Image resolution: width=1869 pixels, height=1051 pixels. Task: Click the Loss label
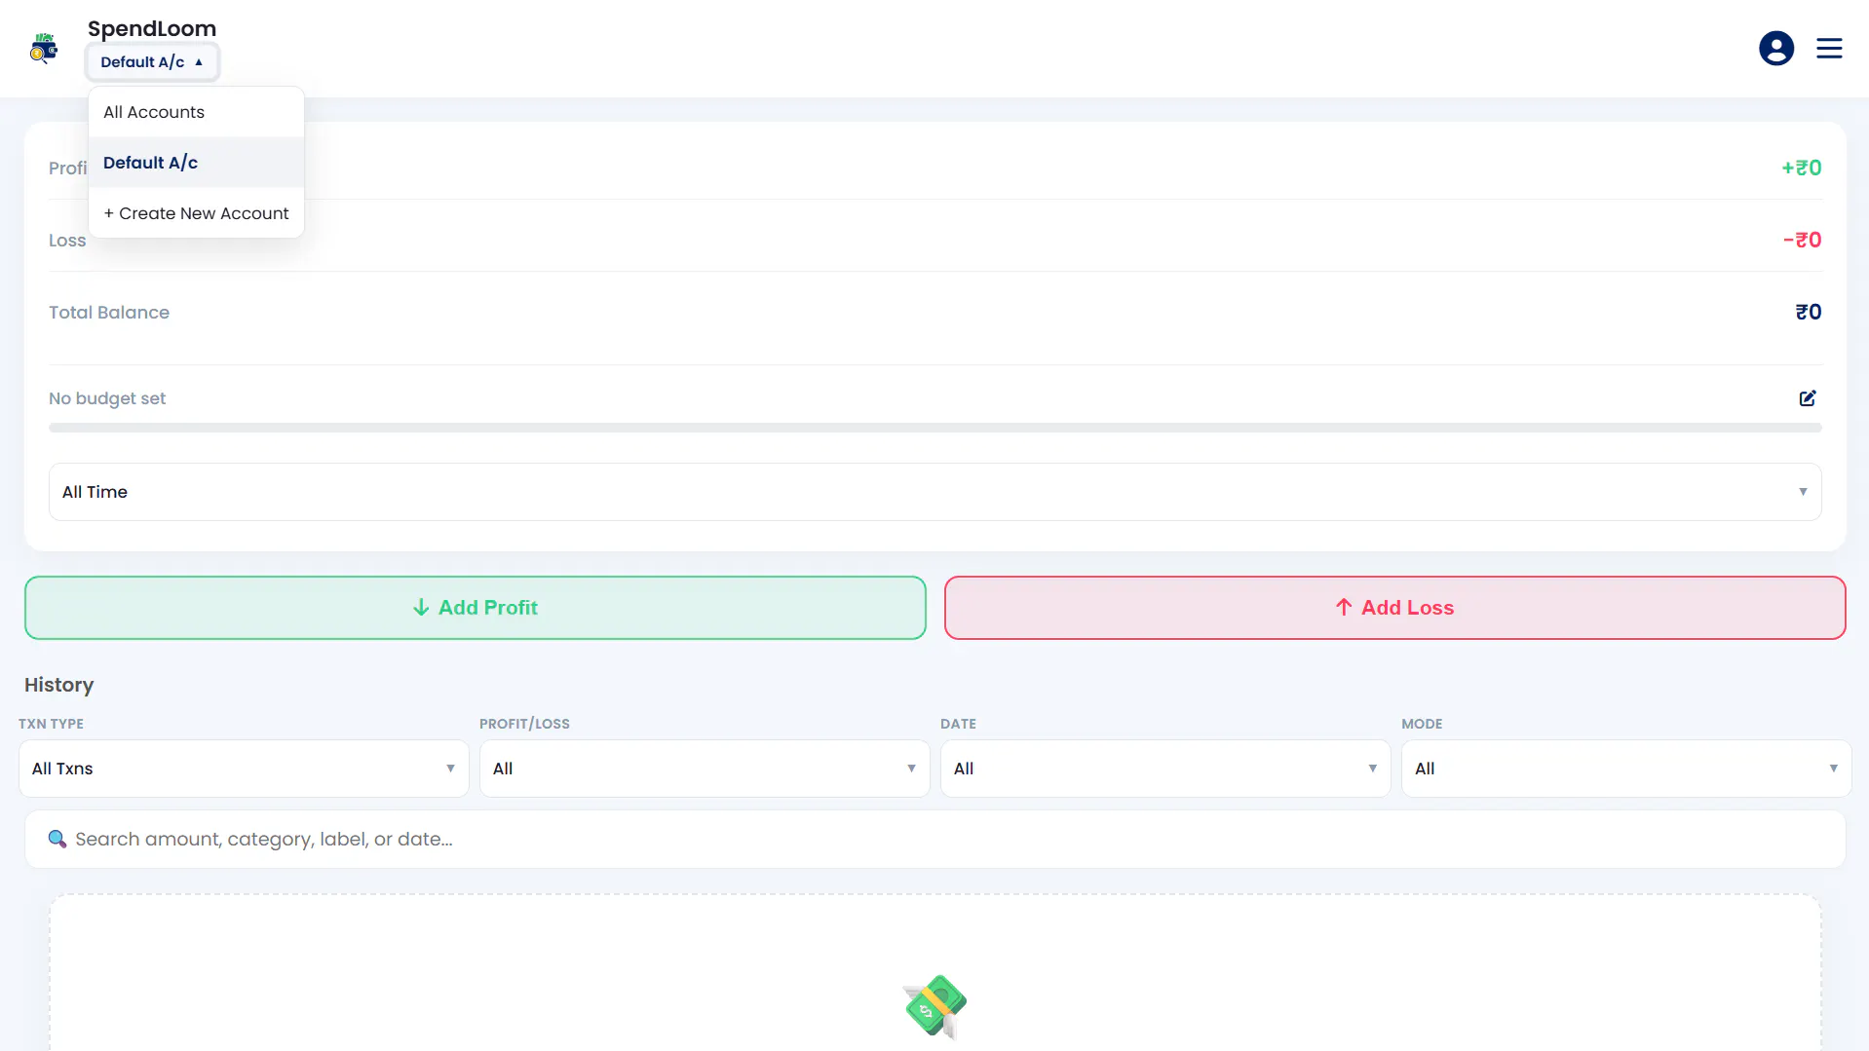(x=67, y=241)
